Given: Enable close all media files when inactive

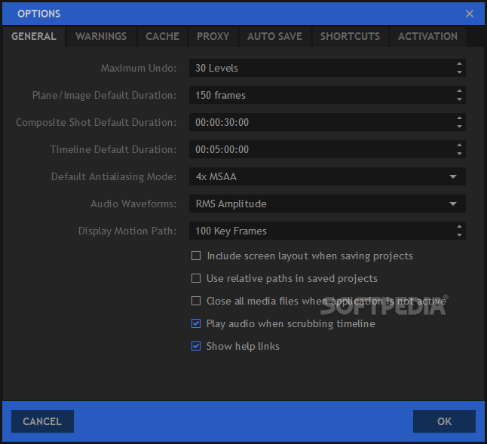Looking at the screenshot, I should [196, 301].
